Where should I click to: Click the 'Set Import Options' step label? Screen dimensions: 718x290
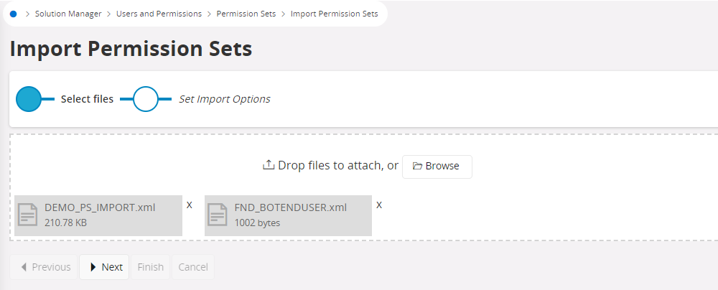tap(225, 99)
